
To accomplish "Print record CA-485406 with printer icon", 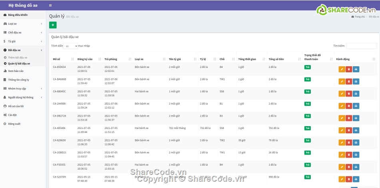I will click(356, 131).
